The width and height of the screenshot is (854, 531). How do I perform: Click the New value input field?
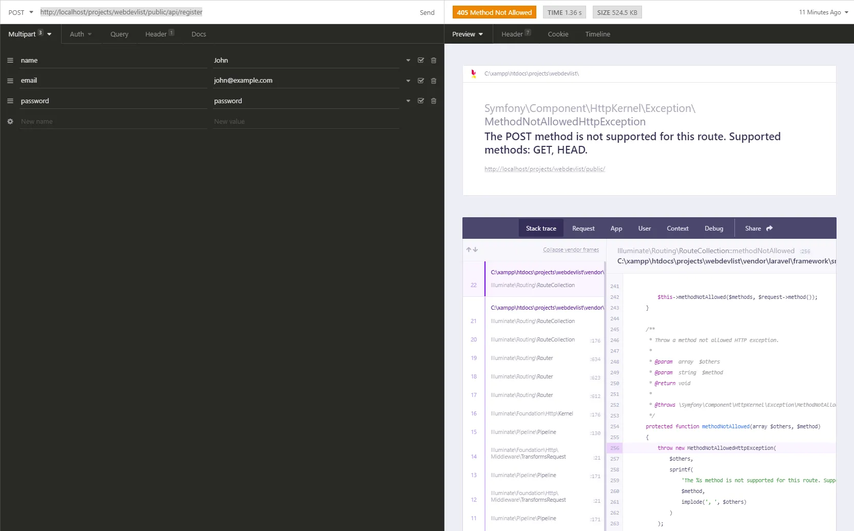pyautogui.click(x=306, y=122)
